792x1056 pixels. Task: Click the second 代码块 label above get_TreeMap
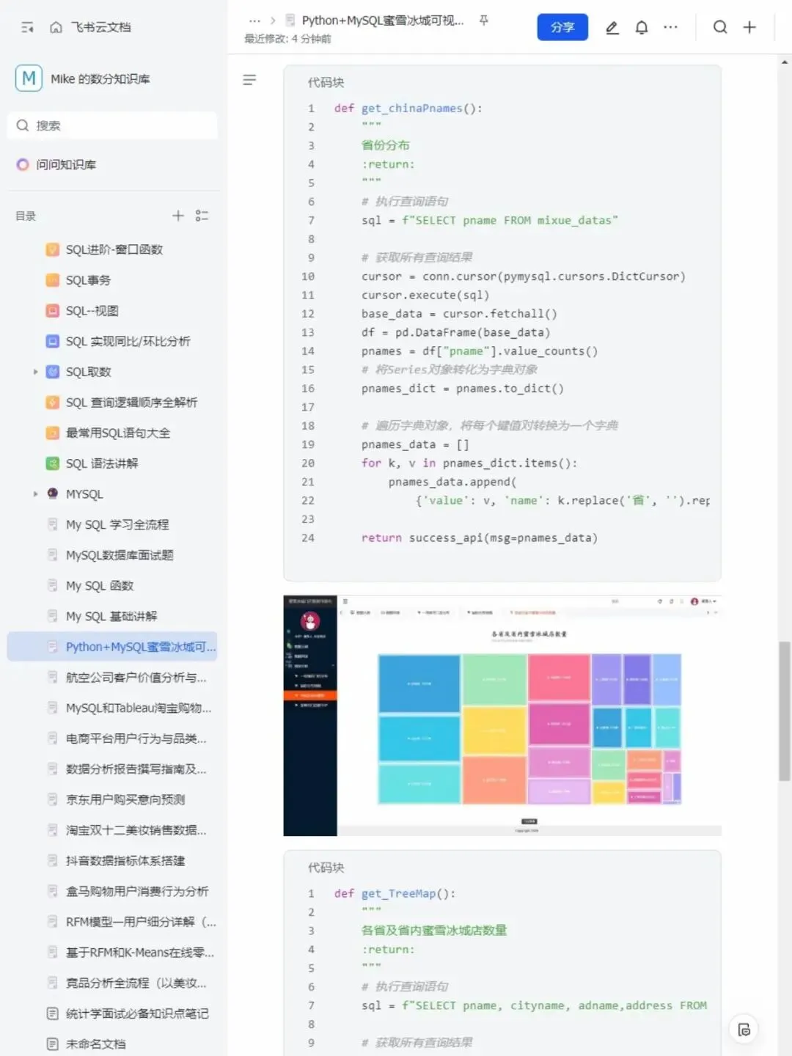tap(326, 868)
